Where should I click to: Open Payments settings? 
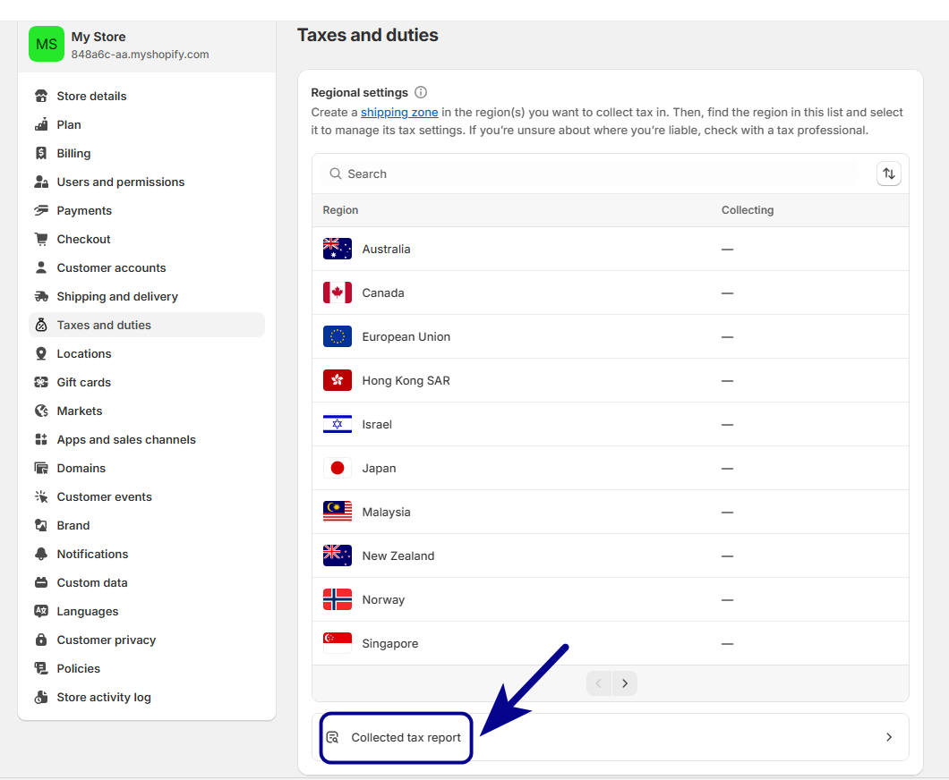pyautogui.click(x=147, y=210)
